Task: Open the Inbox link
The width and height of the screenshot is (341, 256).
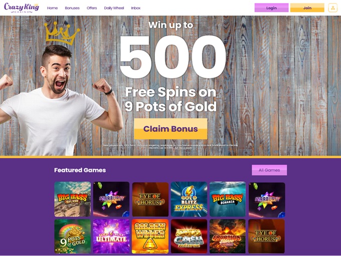Action: (x=136, y=8)
